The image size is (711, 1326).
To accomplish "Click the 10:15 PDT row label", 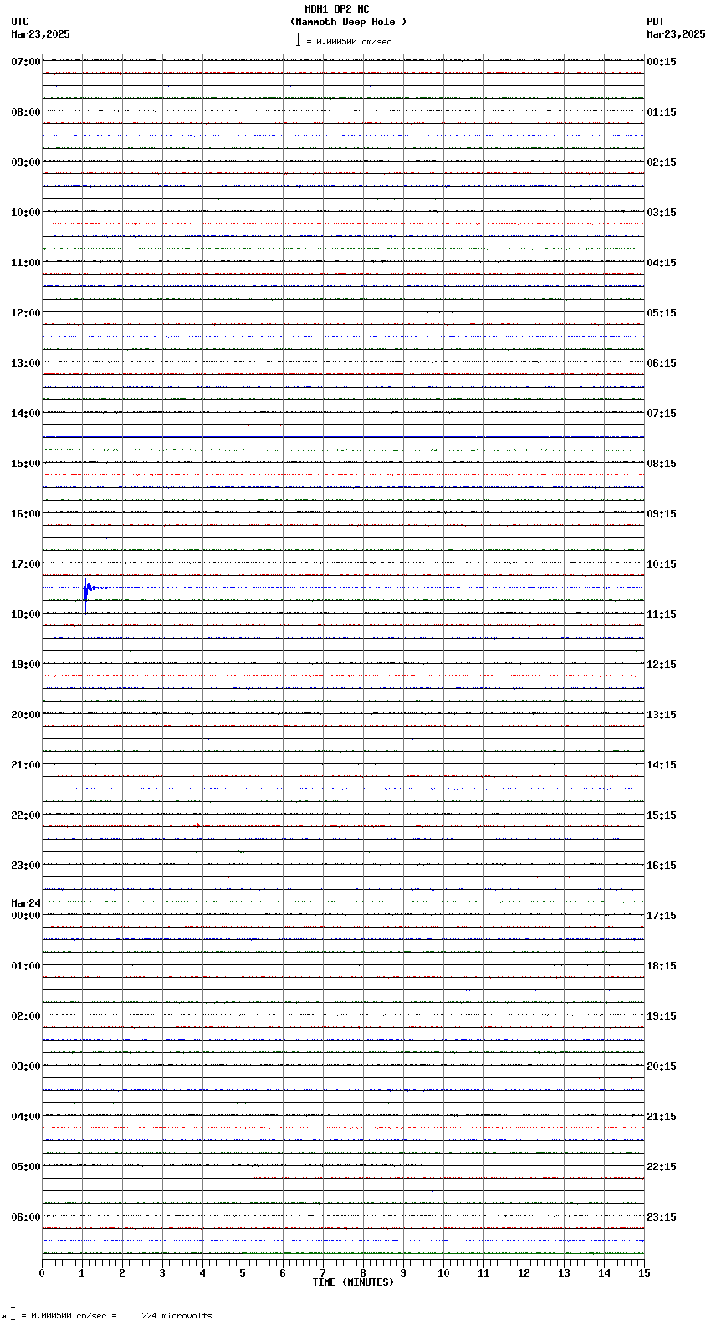I will coord(662,564).
